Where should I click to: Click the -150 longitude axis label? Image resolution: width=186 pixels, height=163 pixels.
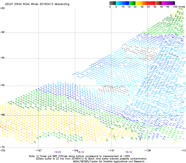tap(3, 150)
